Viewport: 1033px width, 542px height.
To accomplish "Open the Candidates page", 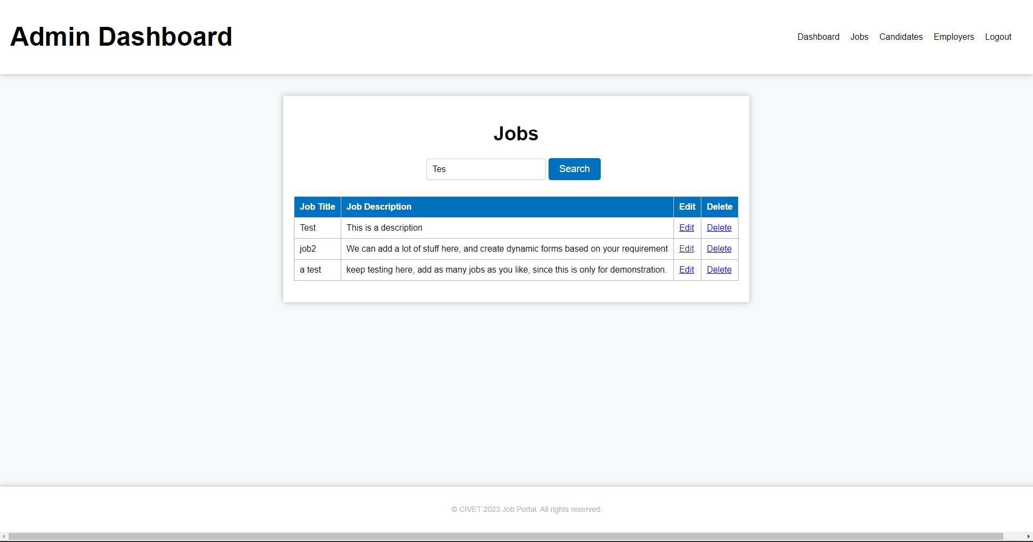I will pyautogui.click(x=901, y=37).
